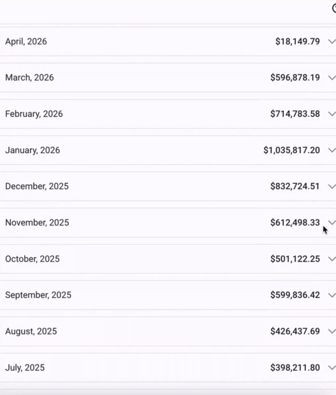The width and height of the screenshot is (336, 395).
Task: Toggle the November, 2025 chevron
Action: 332,223
